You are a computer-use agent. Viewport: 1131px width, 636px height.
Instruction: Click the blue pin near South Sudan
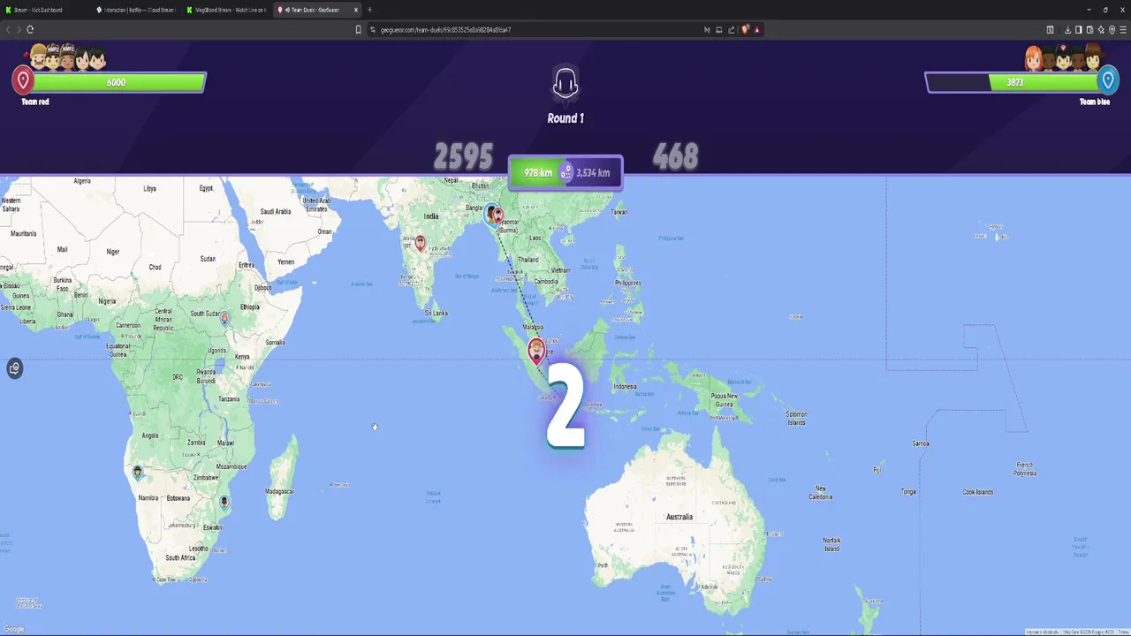click(225, 318)
